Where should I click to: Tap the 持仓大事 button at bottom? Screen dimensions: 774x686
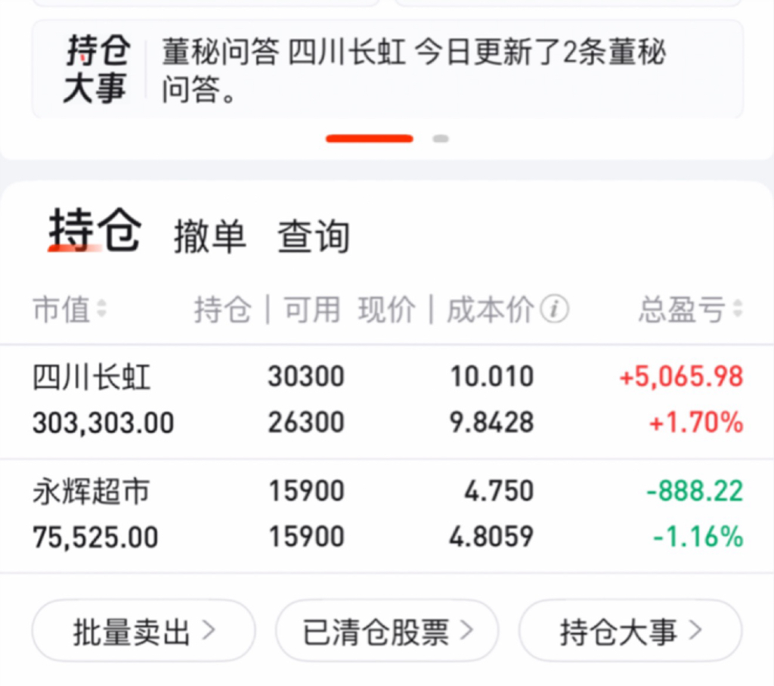(630, 631)
